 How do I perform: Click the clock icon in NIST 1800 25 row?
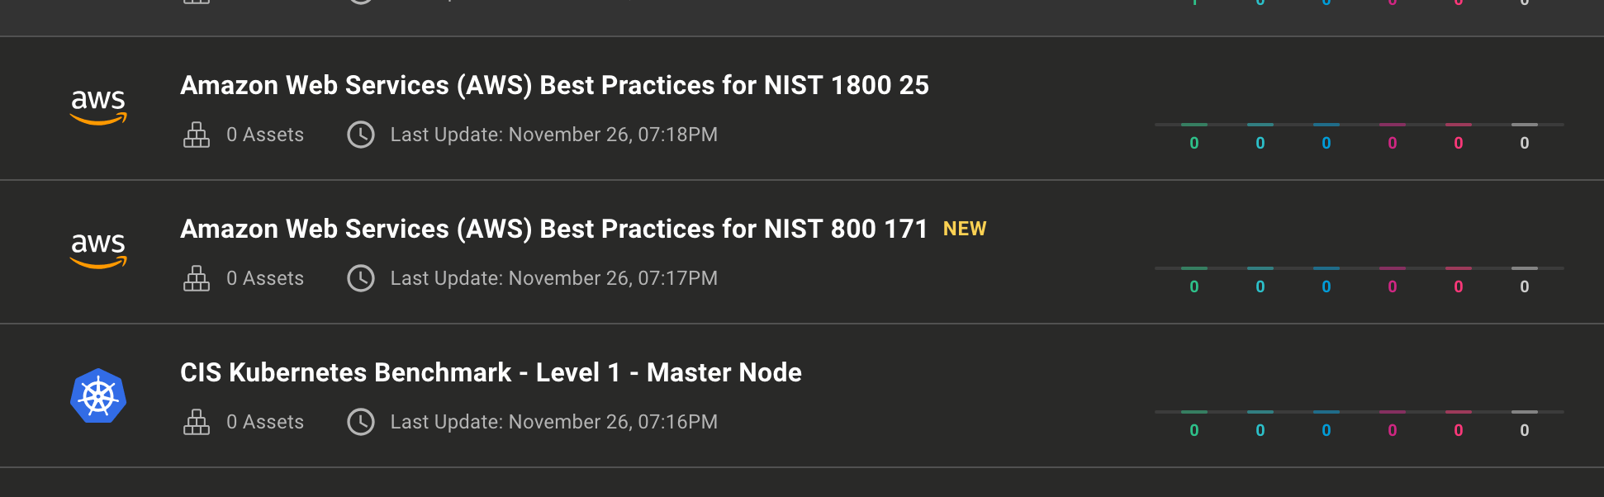point(361,135)
